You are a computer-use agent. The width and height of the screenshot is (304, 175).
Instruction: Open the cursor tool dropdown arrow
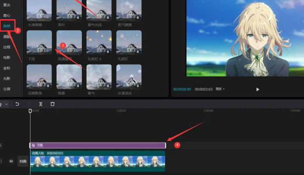pos(7,104)
